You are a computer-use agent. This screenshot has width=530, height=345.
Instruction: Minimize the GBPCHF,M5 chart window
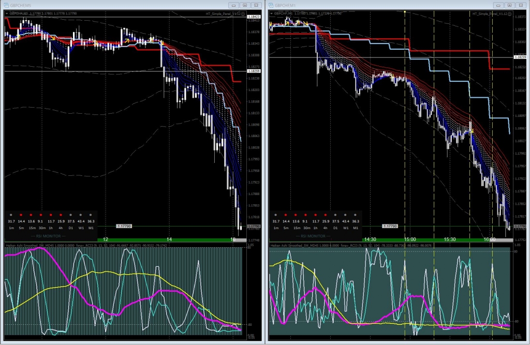pyautogui.click(x=234, y=5)
